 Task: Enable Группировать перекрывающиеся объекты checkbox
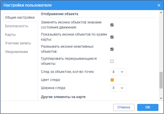click(x=112, y=61)
